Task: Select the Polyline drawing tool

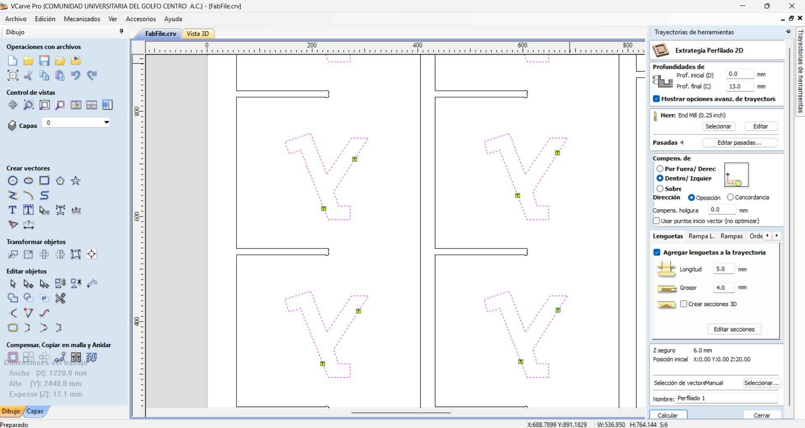Action: pyautogui.click(x=13, y=196)
